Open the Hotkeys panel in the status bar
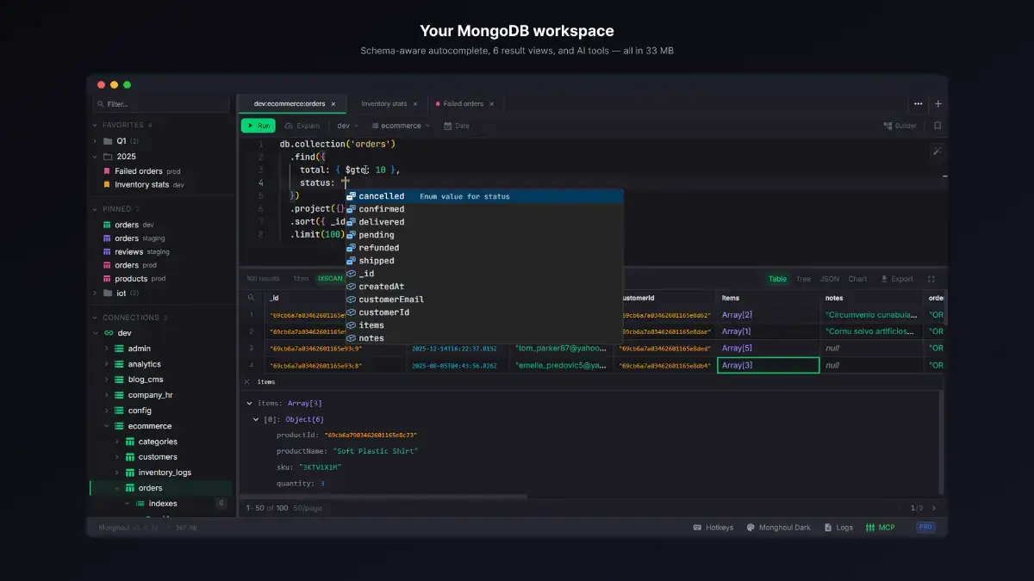 click(x=713, y=527)
